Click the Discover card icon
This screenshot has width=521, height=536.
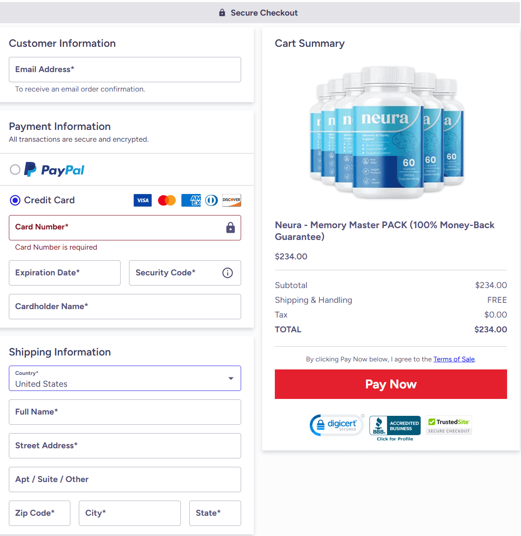tap(231, 200)
